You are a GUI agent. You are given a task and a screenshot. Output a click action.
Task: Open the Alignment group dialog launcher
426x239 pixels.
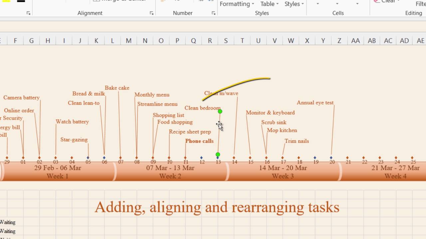tap(151, 13)
